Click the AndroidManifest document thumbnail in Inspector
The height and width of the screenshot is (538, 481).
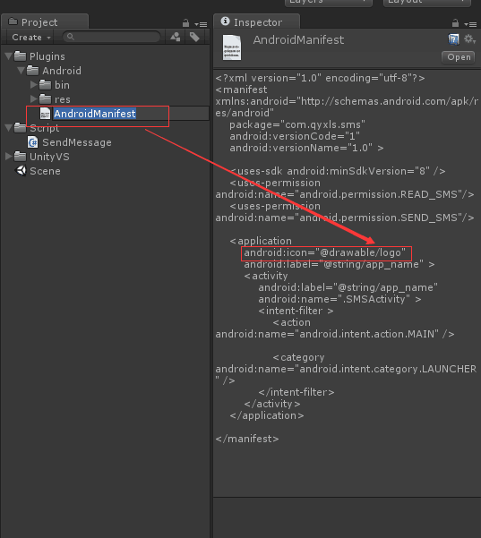(232, 47)
